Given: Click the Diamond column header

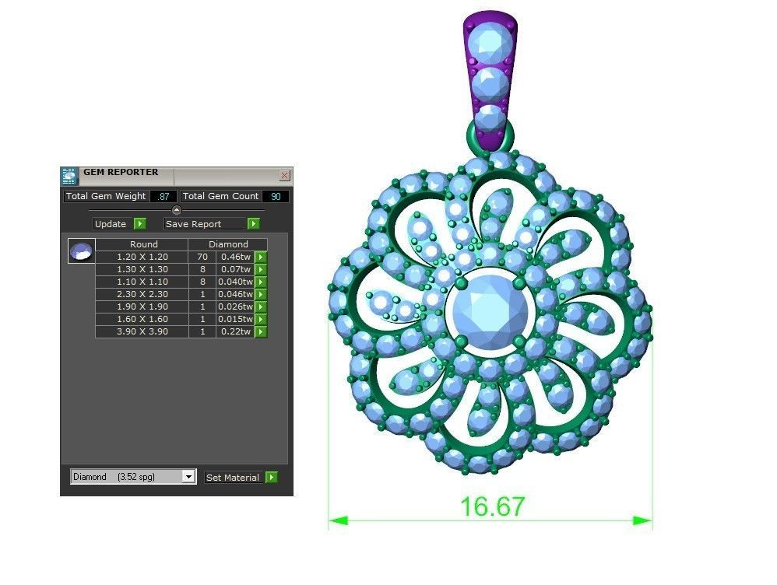Looking at the screenshot, I should (x=228, y=244).
